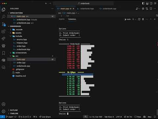
Task: Close the main.cpp editor tab
Action: pyautogui.click(x=73, y=9)
